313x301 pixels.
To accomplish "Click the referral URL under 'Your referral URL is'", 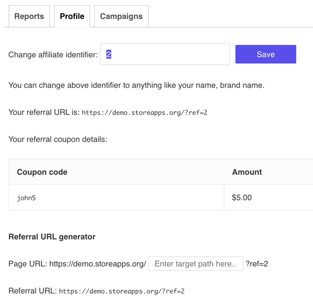I will 145,112.
